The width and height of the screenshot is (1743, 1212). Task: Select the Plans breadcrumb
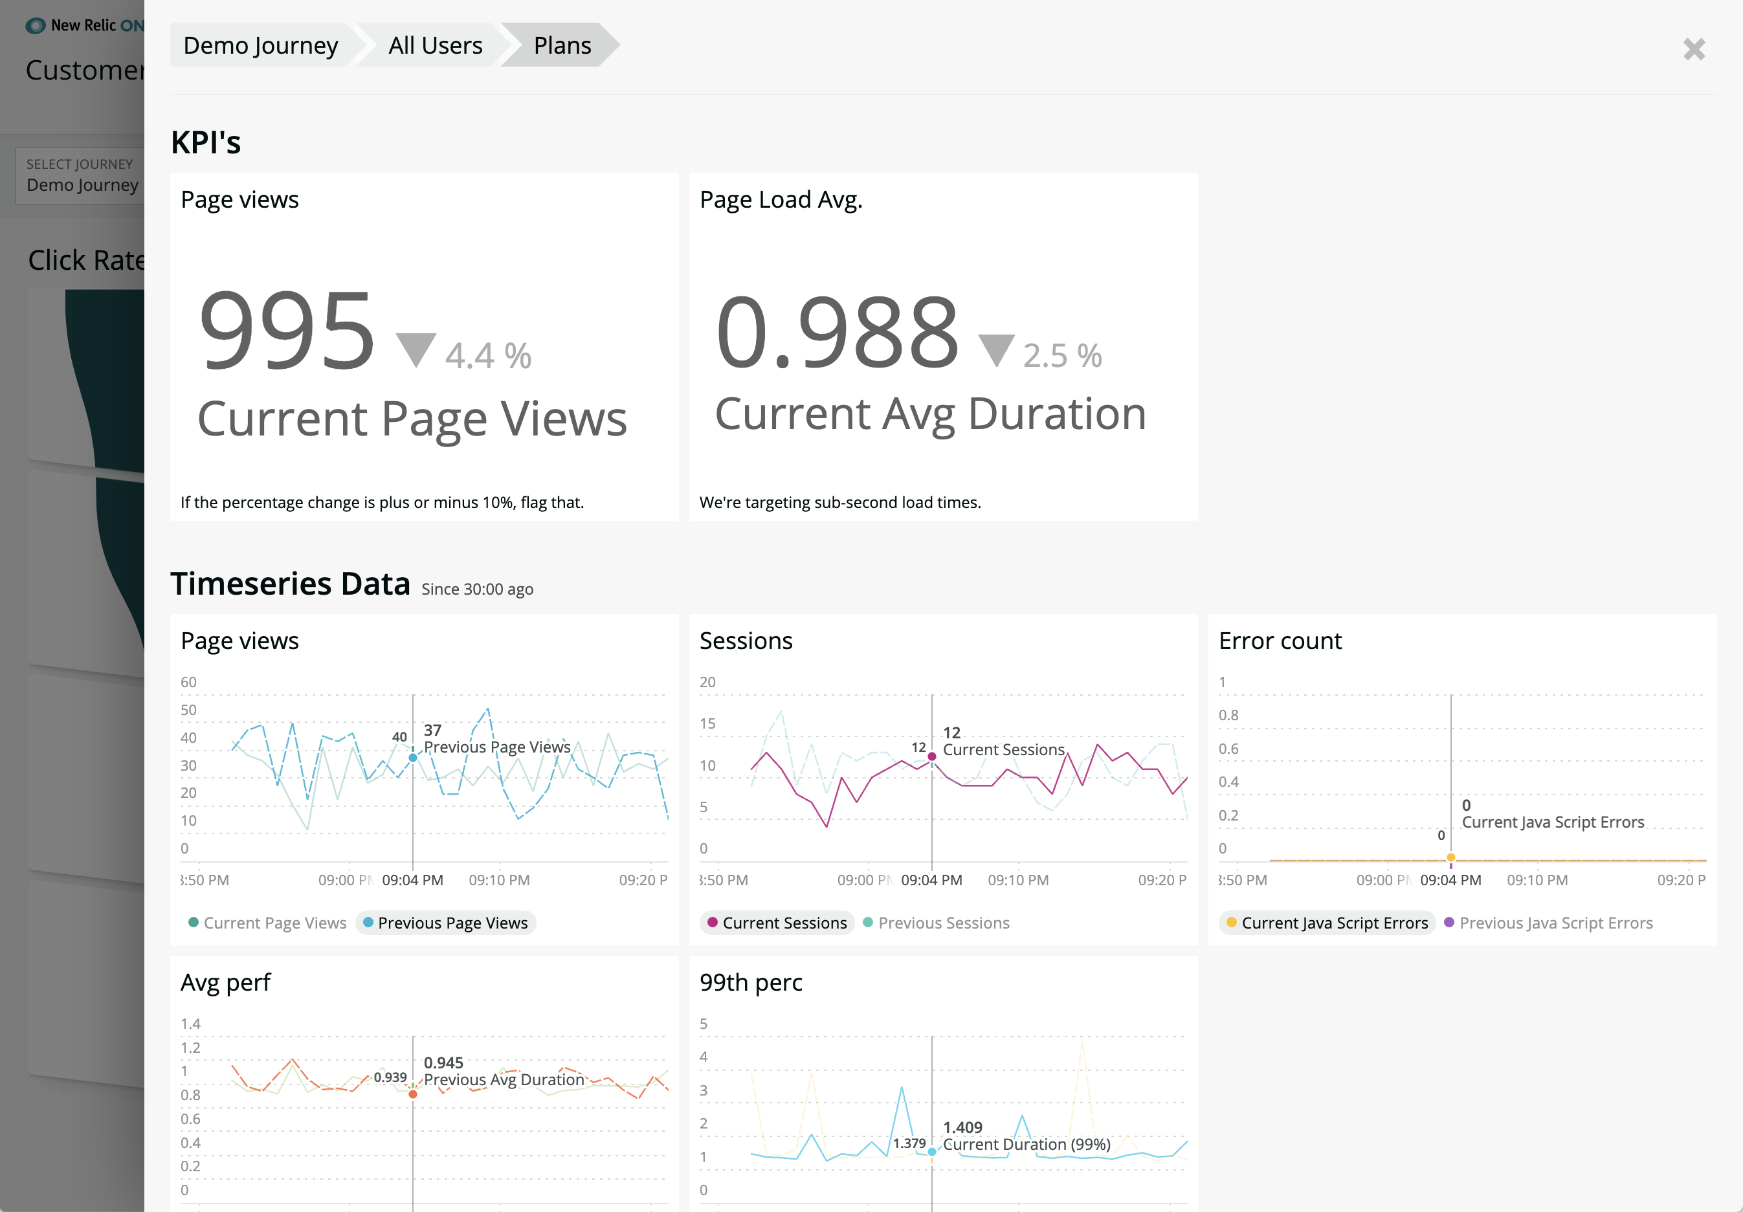[562, 45]
